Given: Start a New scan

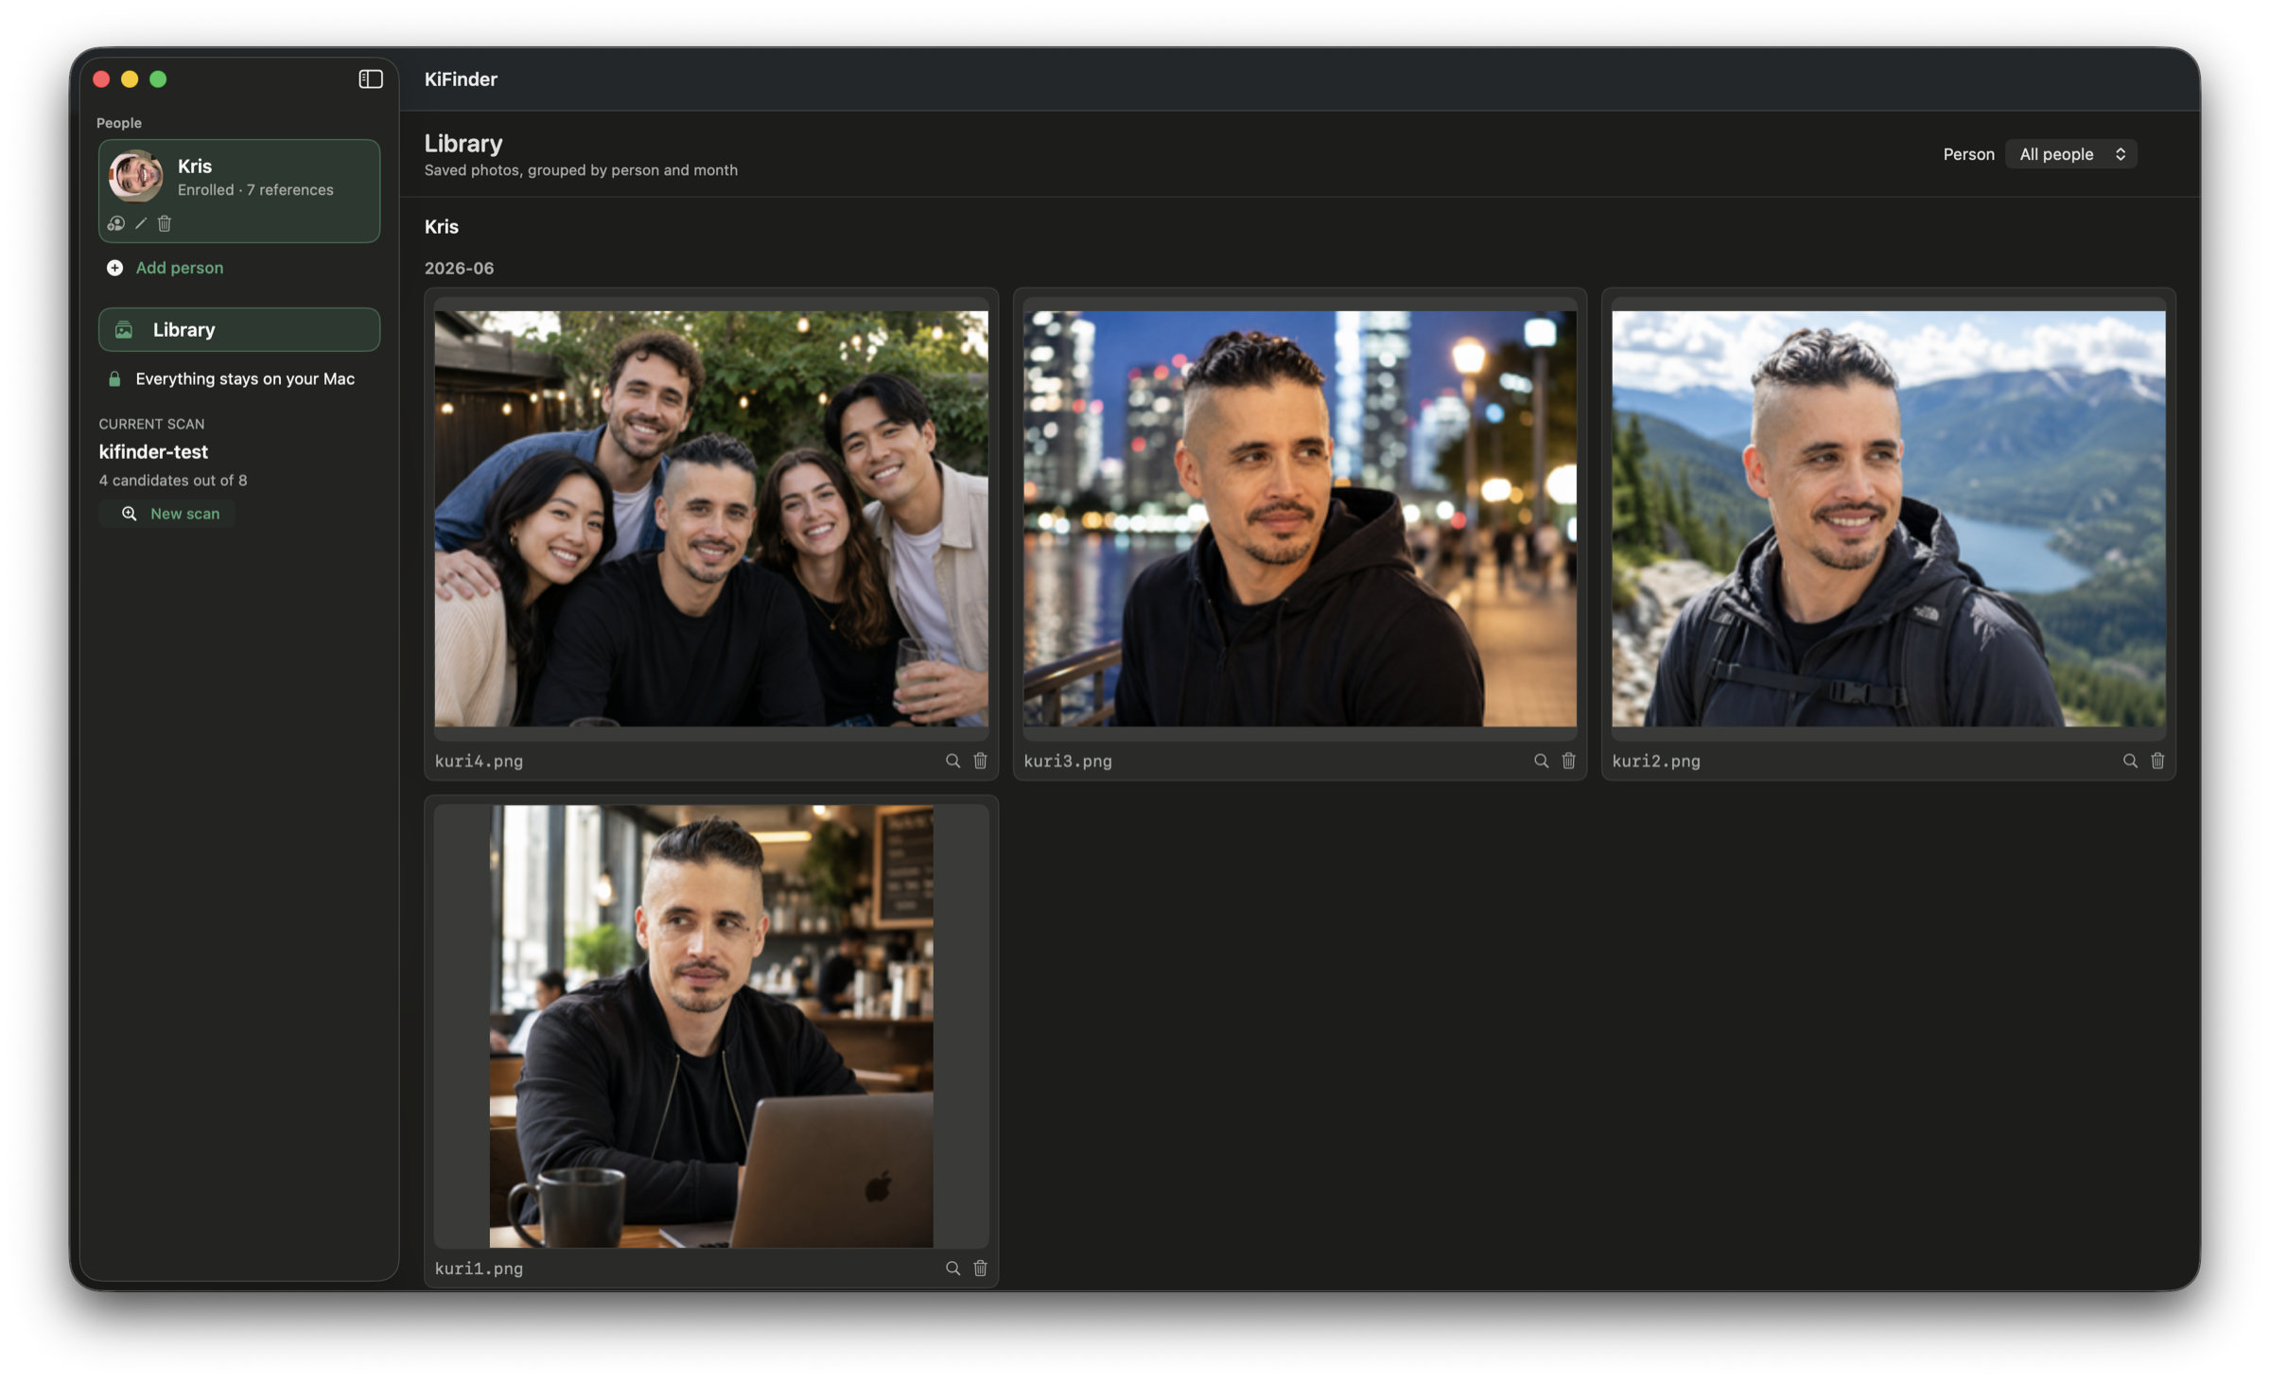Looking at the screenshot, I should coord(167,514).
